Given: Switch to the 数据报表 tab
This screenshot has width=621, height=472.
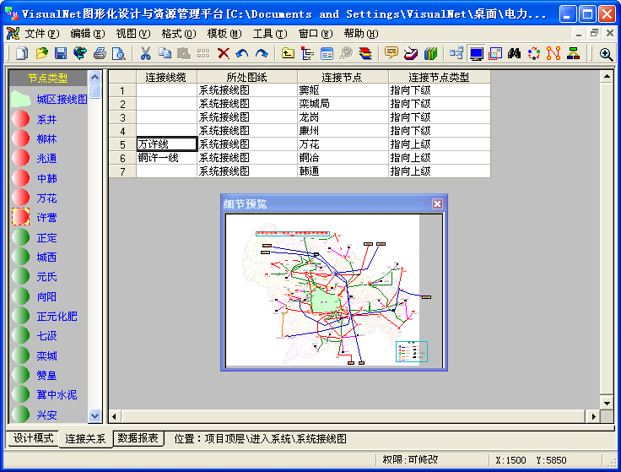Looking at the screenshot, I should [x=138, y=438].
